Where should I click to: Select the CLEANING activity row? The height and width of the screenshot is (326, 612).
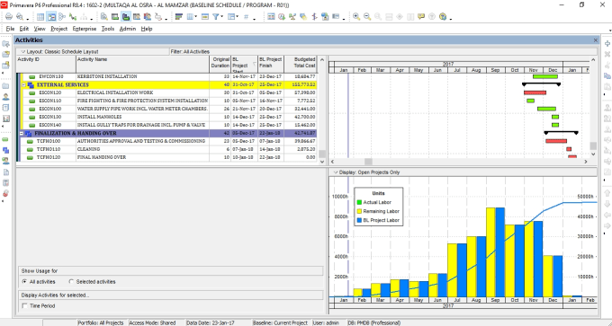(x=167, y=149)
